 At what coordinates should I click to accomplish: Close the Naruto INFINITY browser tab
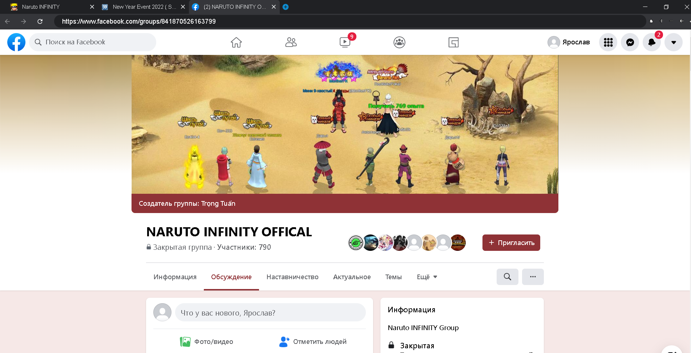click(x=92, y=7)
